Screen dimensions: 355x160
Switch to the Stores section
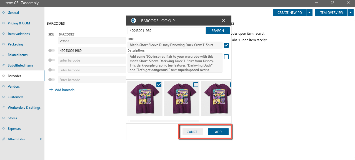pyautogui.click(x=12, y=118)
